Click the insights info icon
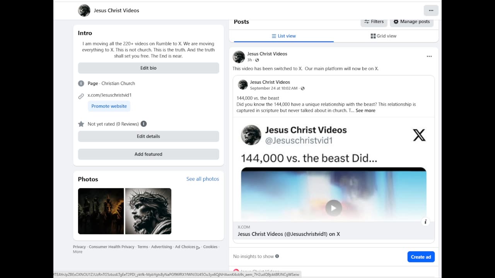 (x=277, y=256)
